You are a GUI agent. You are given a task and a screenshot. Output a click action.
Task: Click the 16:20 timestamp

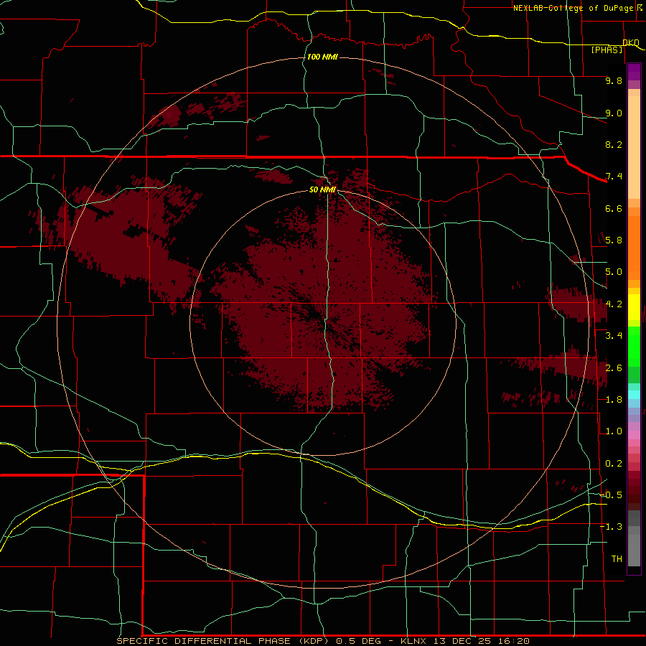pos(514,641)
